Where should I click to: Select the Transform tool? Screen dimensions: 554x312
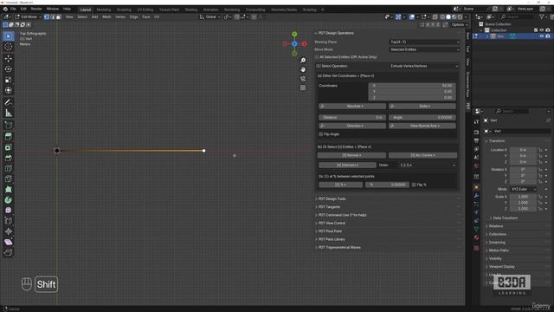[x=8, y=90]
